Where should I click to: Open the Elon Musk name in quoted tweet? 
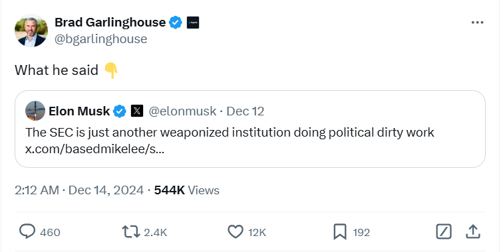[79, 111]
